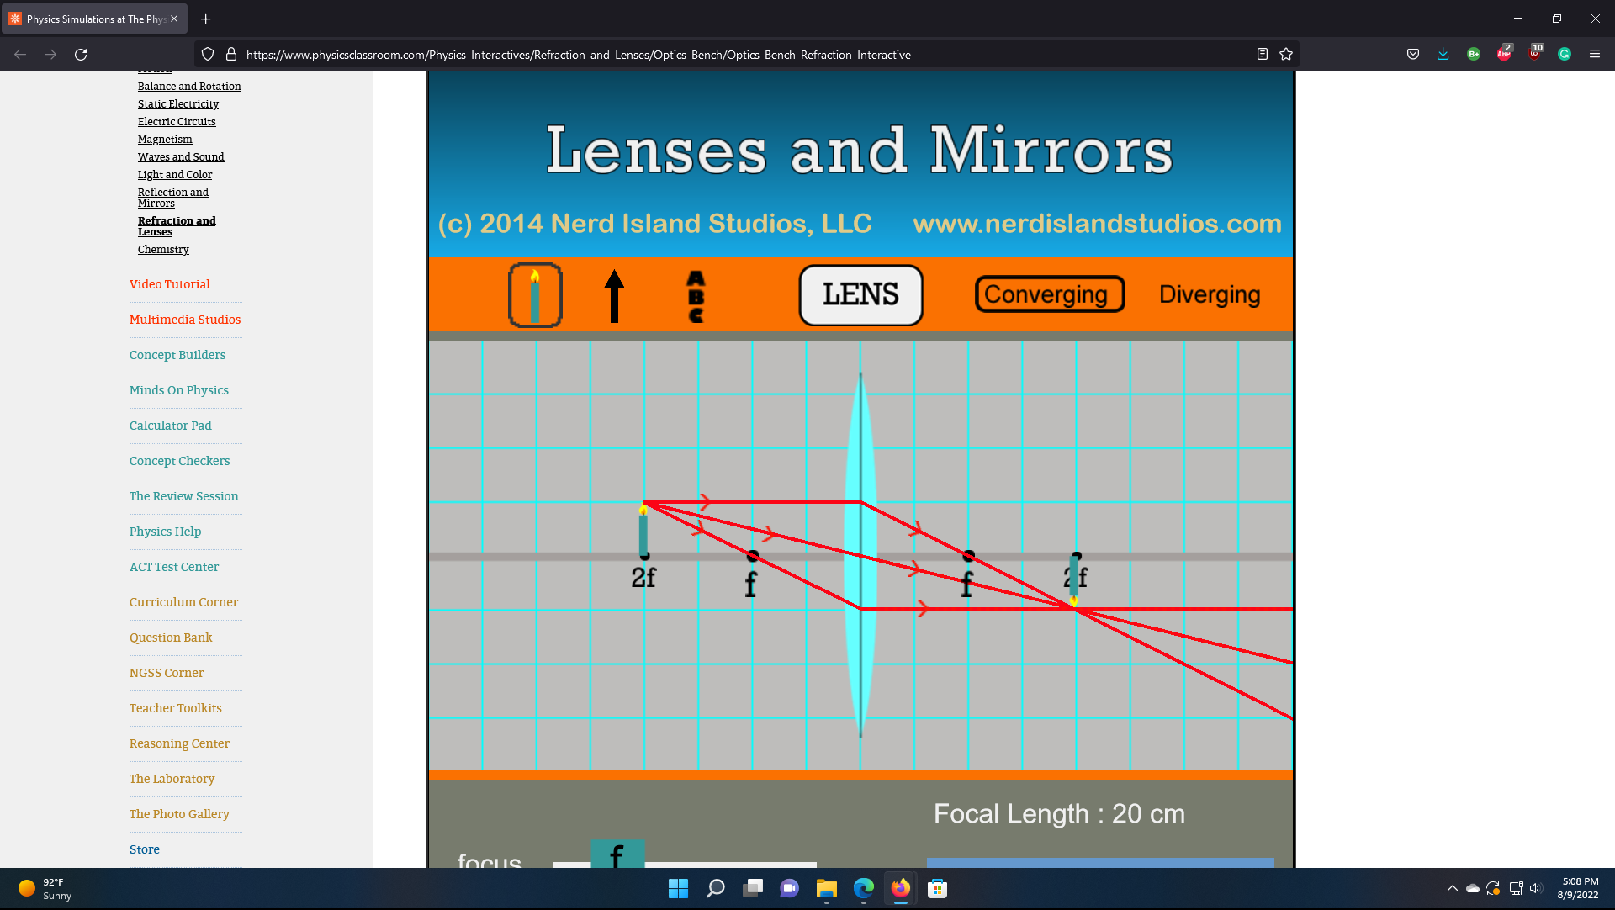Open the Adblock Plus extension
Screen dimensions: 1615x910
click(x=1505, y=54)
